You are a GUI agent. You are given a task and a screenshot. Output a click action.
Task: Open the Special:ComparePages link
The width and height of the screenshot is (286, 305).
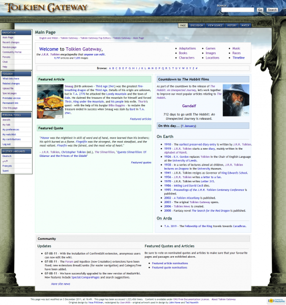click(85, 278)
